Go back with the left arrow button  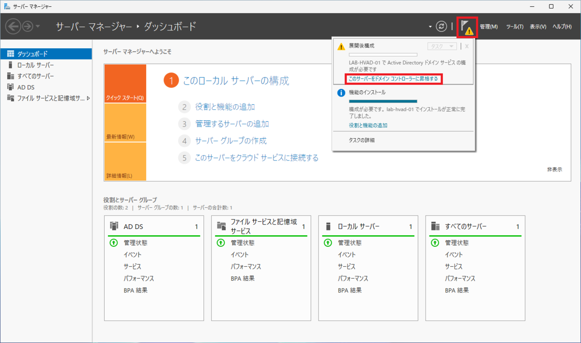[x=13, y=26]
